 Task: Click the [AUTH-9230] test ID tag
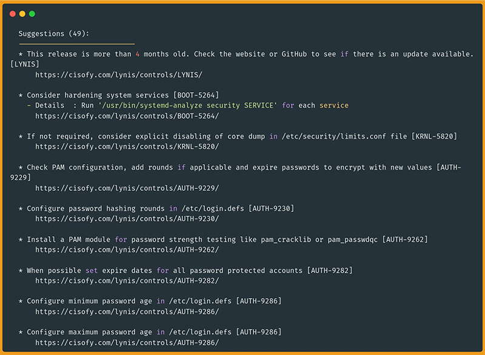(x=271, y=208)
